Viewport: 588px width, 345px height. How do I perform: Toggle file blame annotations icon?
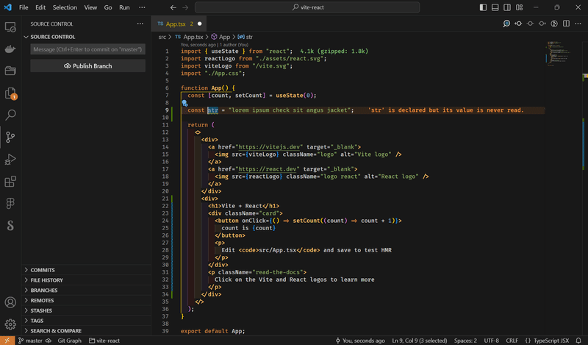pyautogui.click(x=554, y=24)
